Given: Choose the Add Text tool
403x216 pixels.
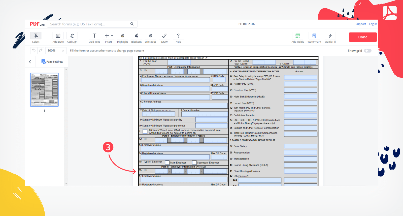Looking at the screenshot, I should pos(94,36).
